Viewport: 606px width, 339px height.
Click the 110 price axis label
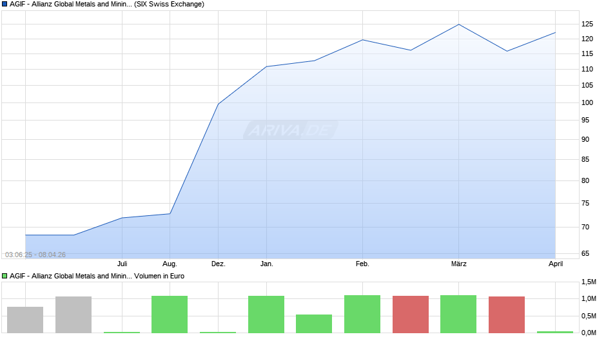point(587,70)
